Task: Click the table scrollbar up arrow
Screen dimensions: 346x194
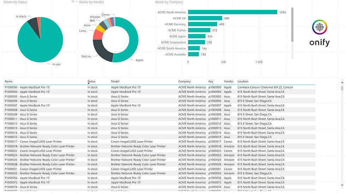Action: point(342,82)
